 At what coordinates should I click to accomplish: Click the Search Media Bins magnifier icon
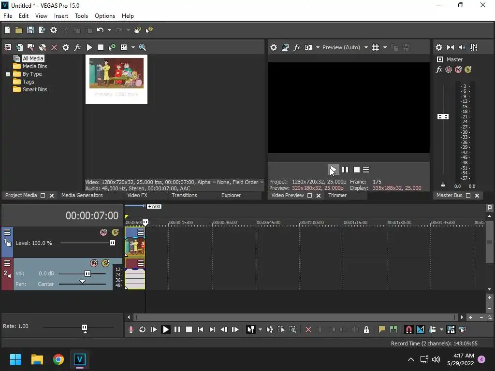143,47
